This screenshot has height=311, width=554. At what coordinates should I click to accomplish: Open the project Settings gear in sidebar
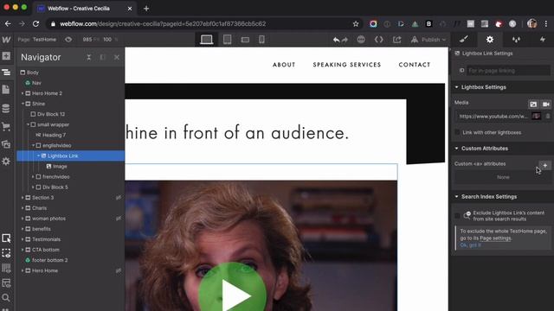tap(6, 162)
